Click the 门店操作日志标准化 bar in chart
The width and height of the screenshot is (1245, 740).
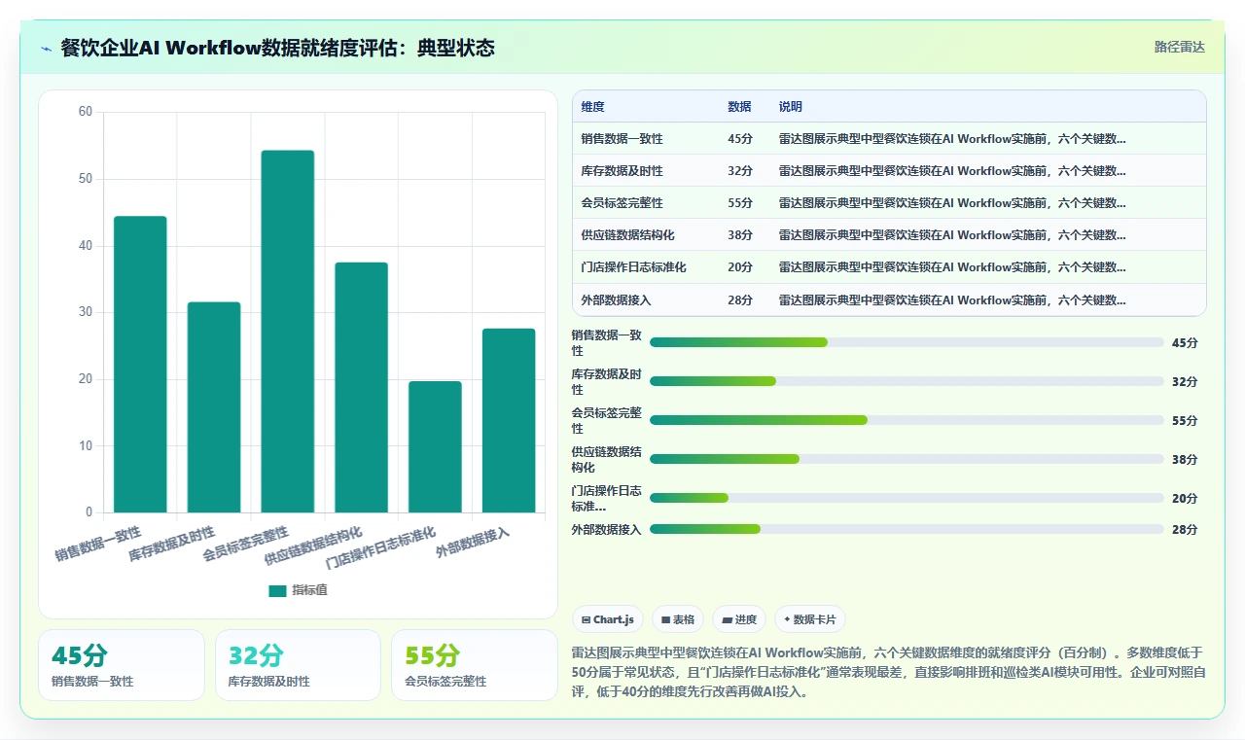pos(435,447)
